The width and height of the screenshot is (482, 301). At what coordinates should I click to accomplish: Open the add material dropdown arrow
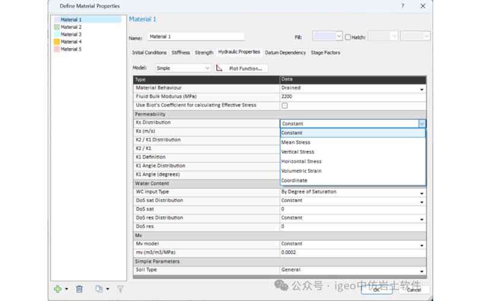point(66,290)
